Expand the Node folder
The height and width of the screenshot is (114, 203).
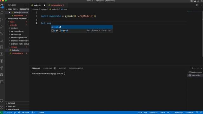[x=17, y=22]
